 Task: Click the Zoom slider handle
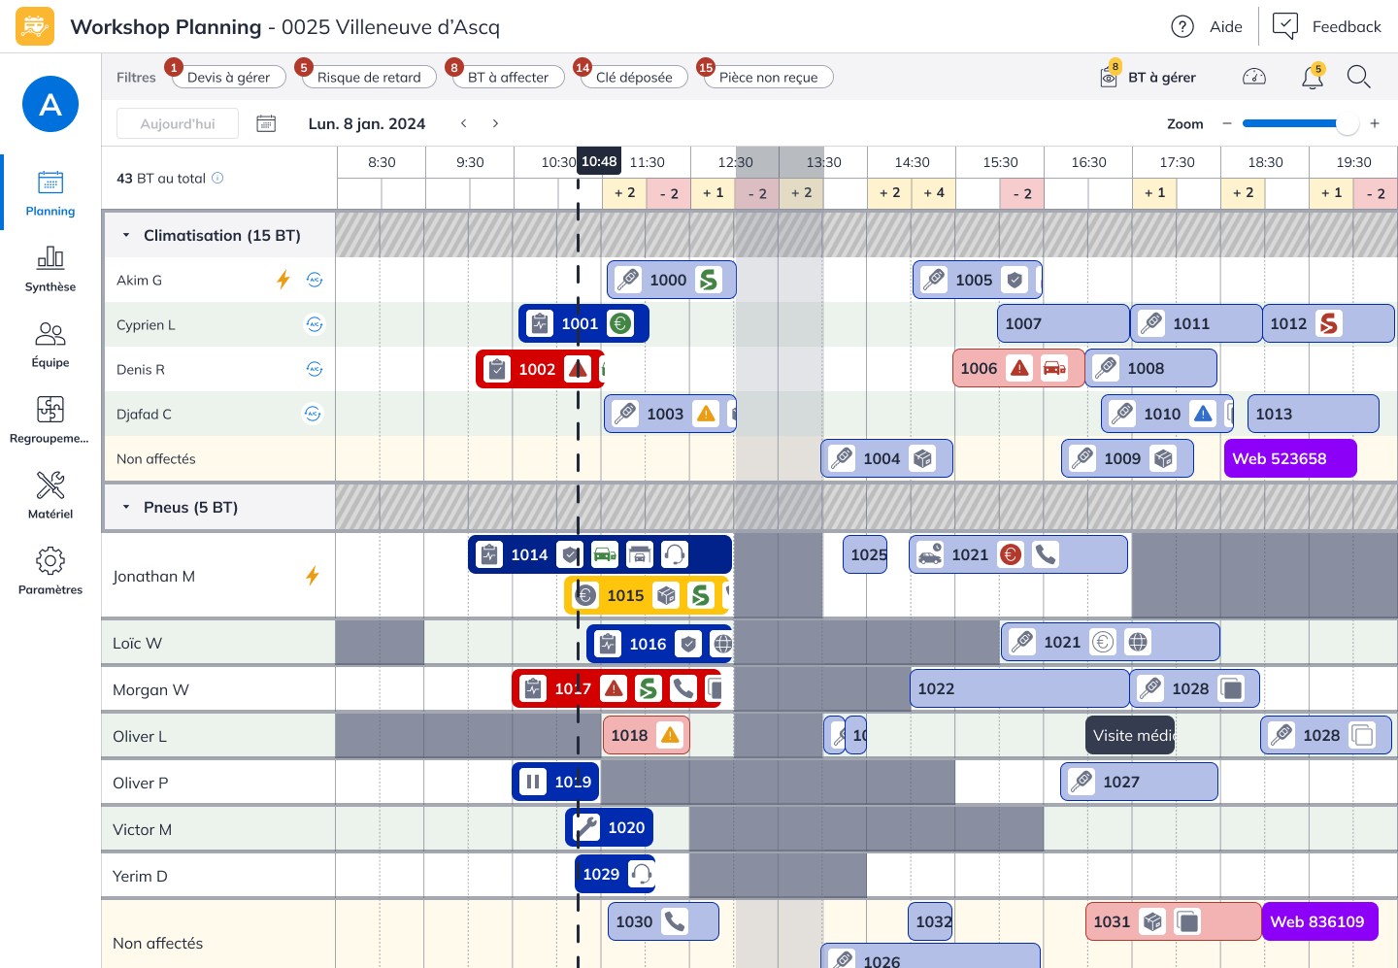(x=1347, y=123)
